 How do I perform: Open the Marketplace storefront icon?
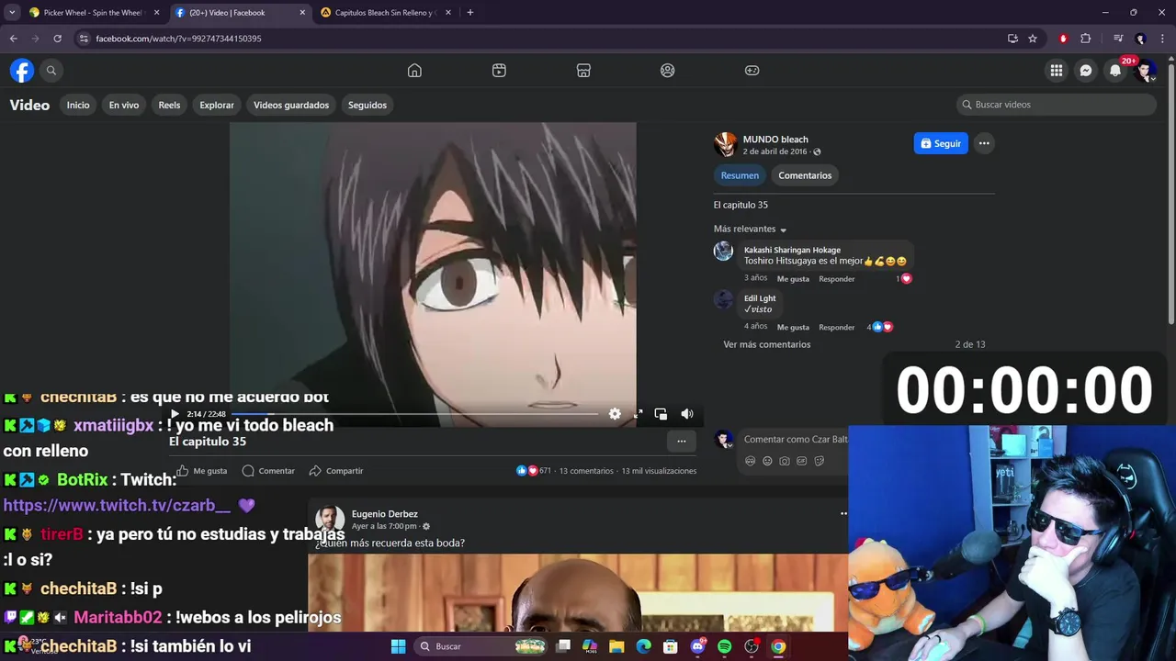pos(583,71)
